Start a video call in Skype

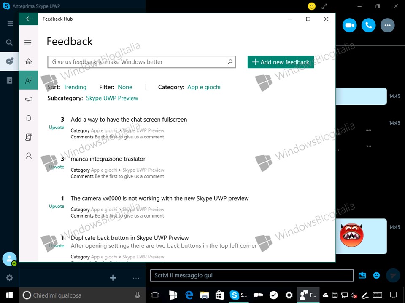349,25
